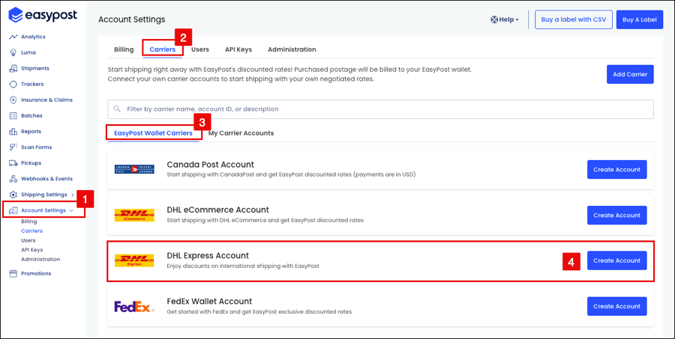Click the search magnifier icon in filter
This screenshot has height=339, width=675.
click(117, 109)
